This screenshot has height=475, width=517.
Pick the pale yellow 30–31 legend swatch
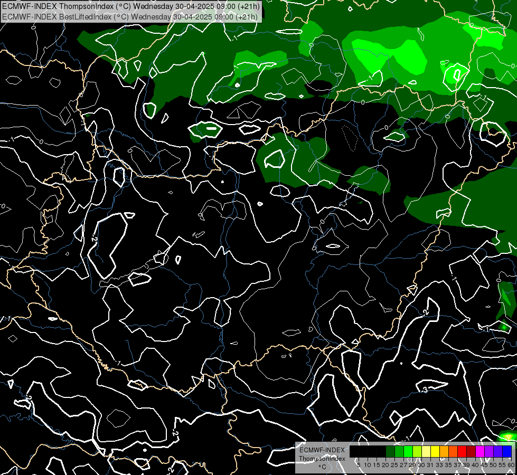[x=426, y=451]
